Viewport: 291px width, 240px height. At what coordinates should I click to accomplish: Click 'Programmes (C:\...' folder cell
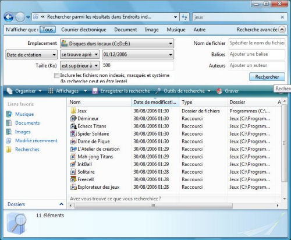click(x=250, y=111)
